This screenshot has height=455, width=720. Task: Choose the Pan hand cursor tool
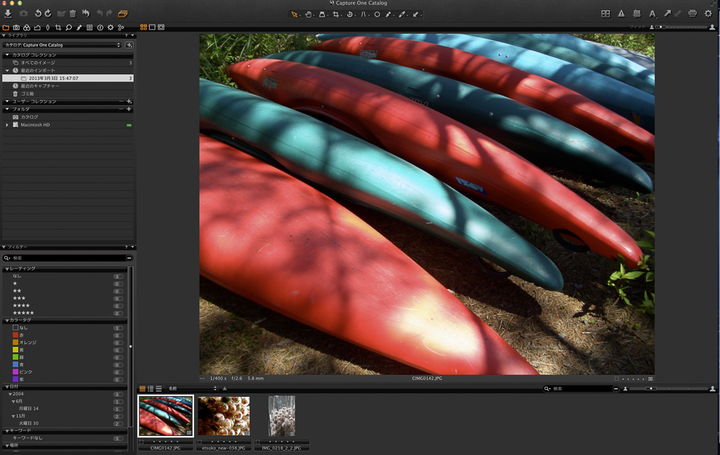coord(309,13)
